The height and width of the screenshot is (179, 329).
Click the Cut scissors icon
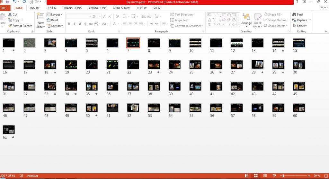pos(10,14)
